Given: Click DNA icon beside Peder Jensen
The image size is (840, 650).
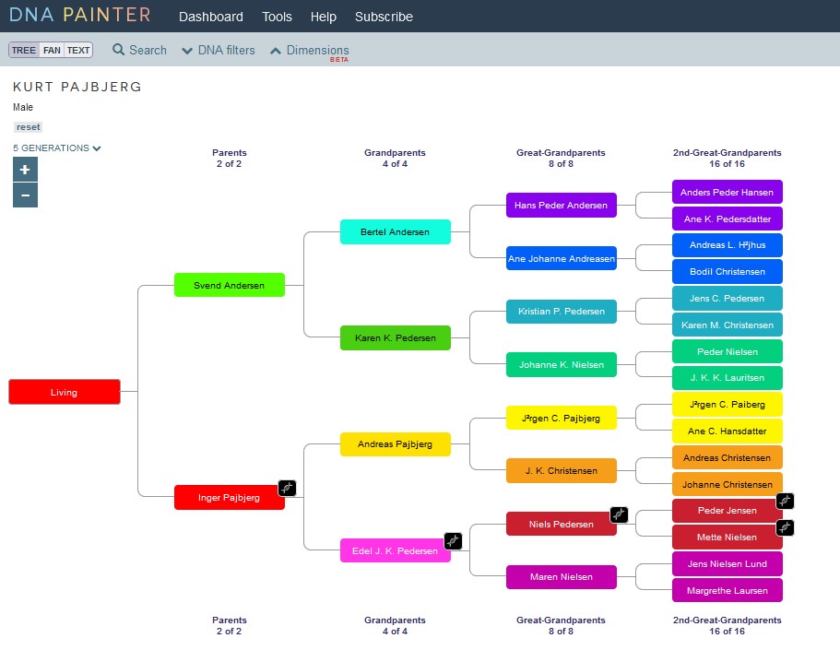Looking at the screenshot, I should pos(785,501).
